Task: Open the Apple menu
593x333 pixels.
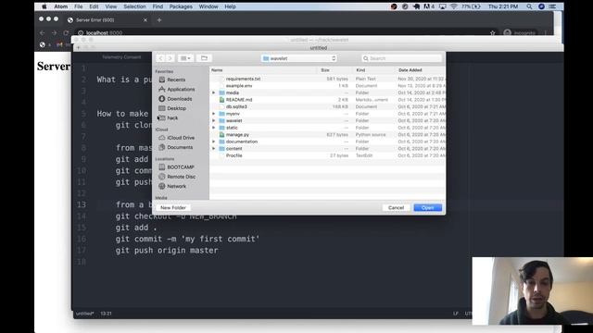Action: [44, 6]
